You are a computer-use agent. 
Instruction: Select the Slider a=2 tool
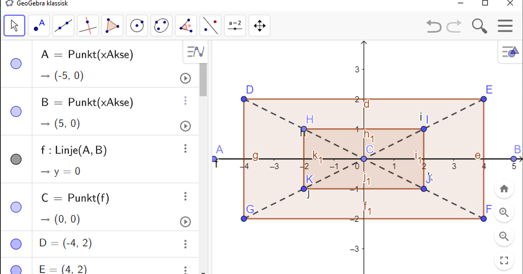click(235, 26)
